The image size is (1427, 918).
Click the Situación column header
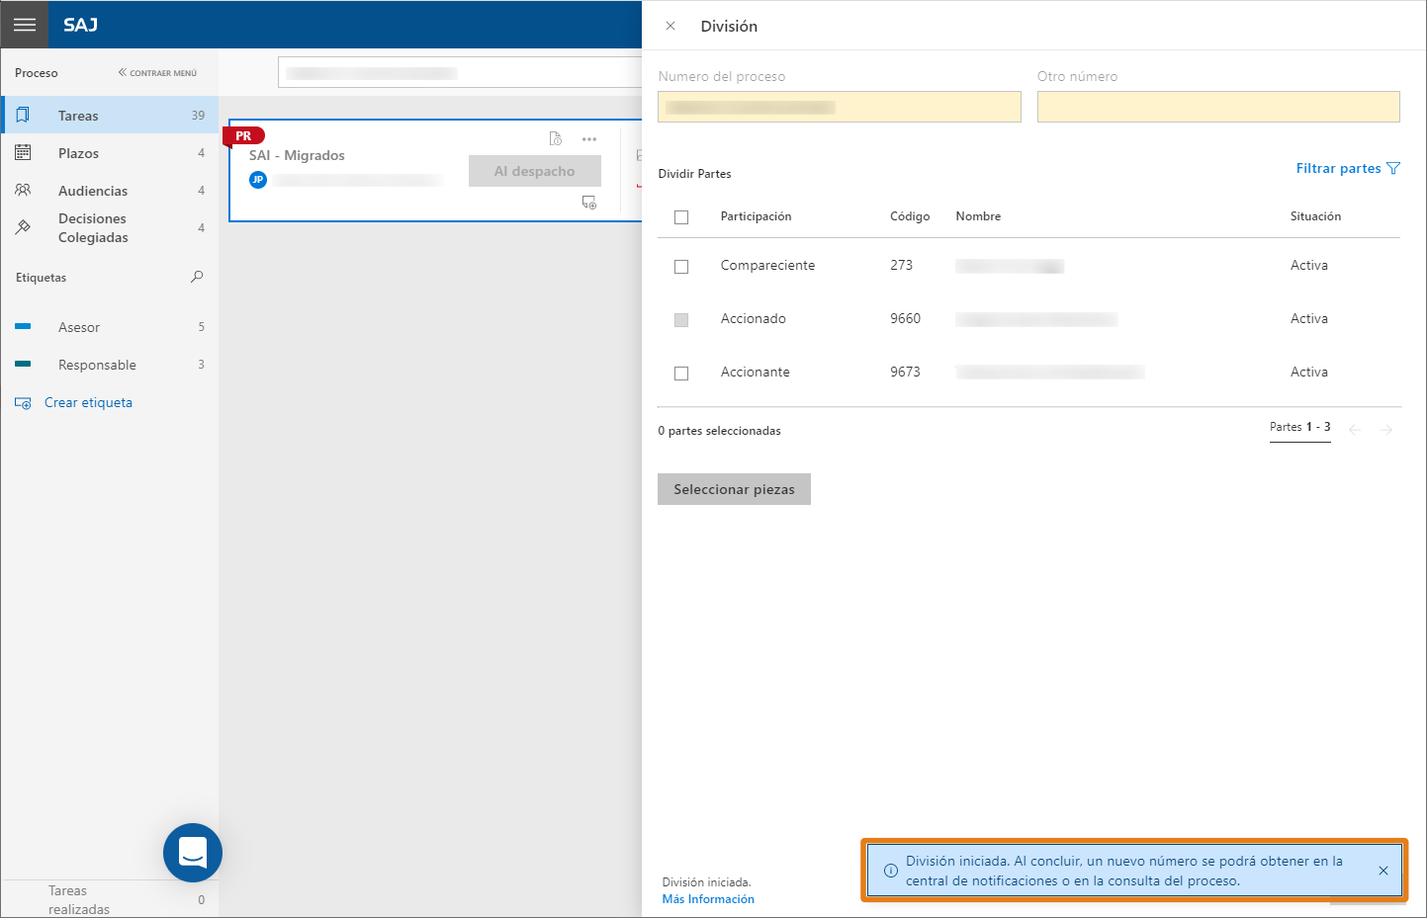1315,216
